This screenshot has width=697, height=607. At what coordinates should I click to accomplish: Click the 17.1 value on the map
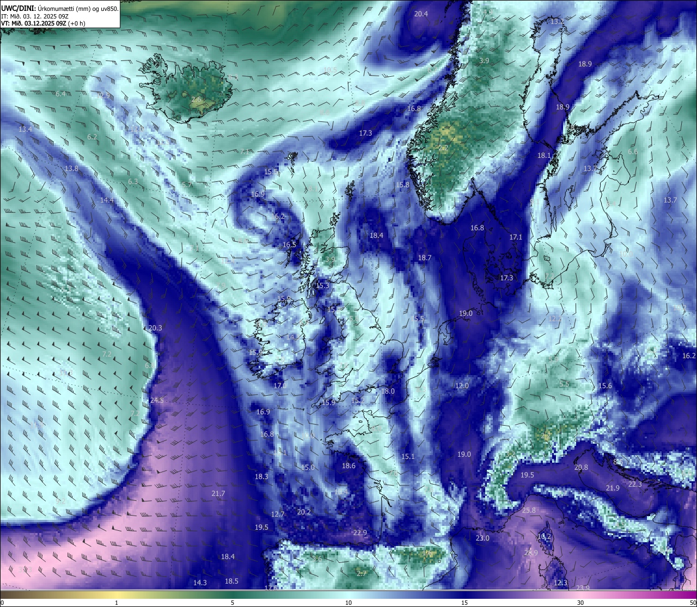click(x=516, y=237)
